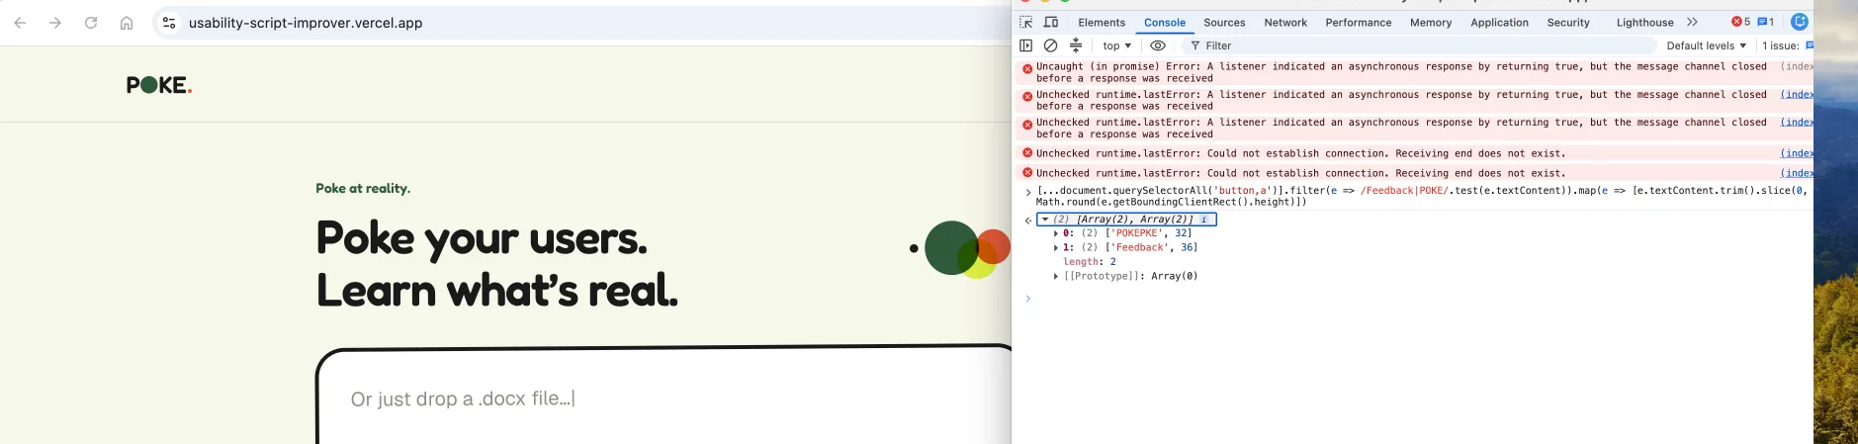Open the 'top' JavaScript context dropdown
This screenshot has width=1858, height=444.
pyautogui.click(x=1116, y=45)
